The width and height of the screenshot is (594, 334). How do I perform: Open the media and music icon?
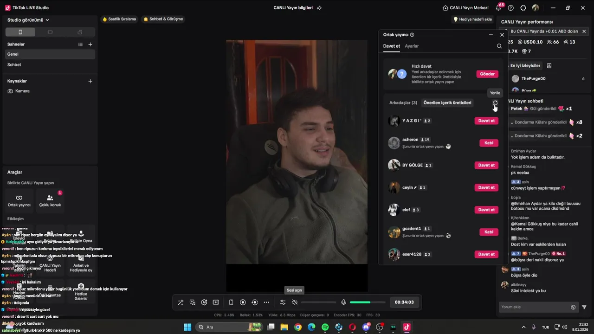tap(193, 302)
